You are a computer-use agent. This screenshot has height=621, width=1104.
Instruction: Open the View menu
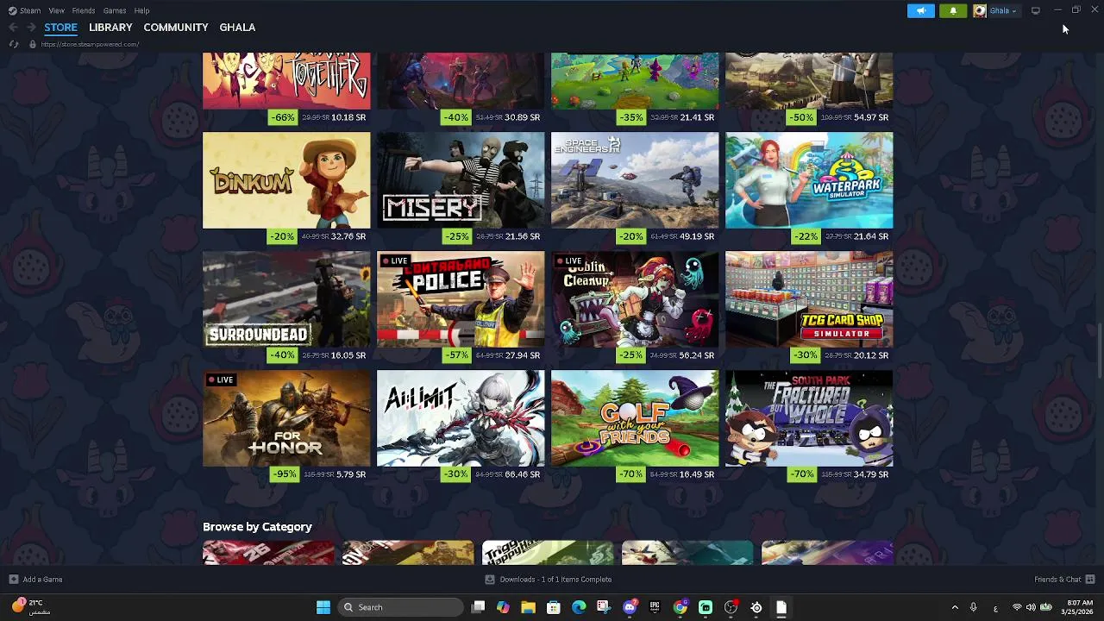point(56,10)
